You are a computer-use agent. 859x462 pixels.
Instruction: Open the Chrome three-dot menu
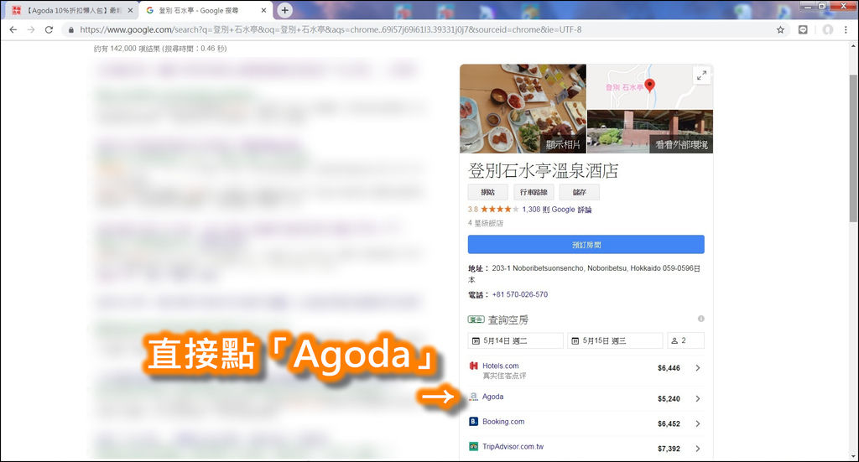846,29
